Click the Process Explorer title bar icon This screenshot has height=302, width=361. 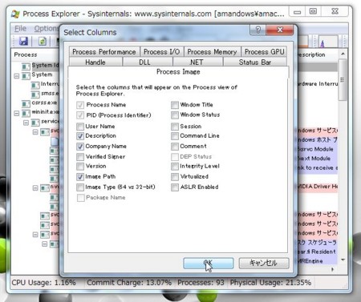15,14
